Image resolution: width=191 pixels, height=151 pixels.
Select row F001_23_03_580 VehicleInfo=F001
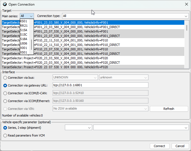tap(93, 23)
